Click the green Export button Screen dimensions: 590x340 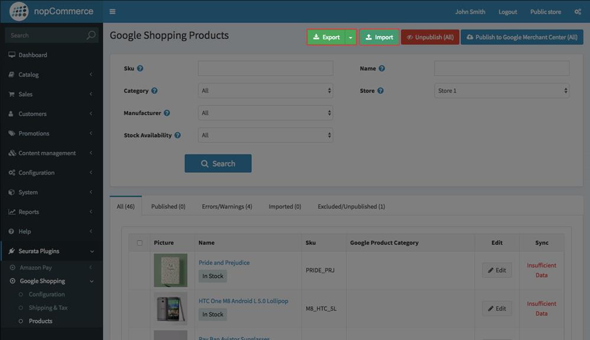[327, 37]
